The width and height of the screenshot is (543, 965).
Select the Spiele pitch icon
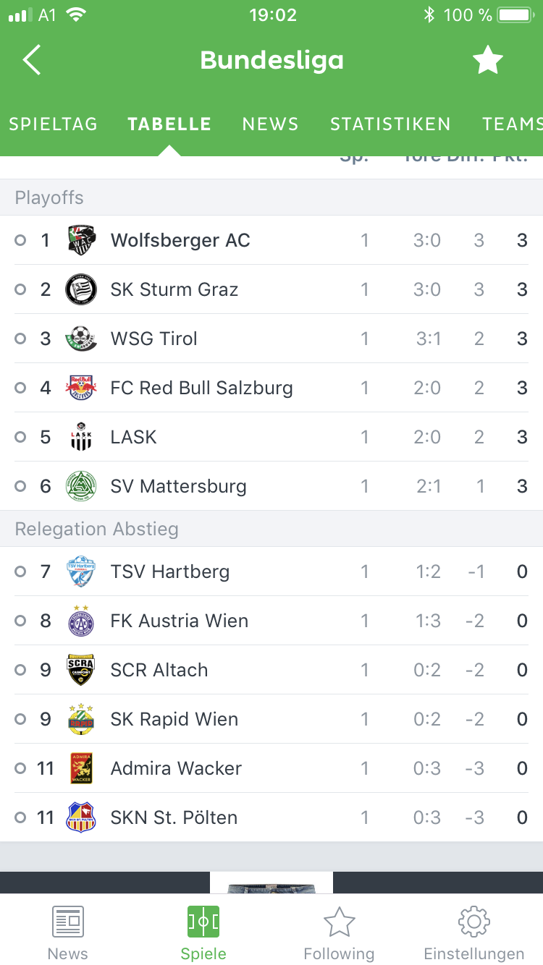pos(203,922)
